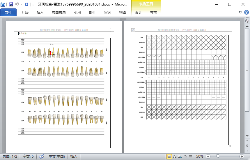Open the Word Help question mark icon
This screenshot has width=250, height=160.
pyautogui.click(x=246, y=13)
